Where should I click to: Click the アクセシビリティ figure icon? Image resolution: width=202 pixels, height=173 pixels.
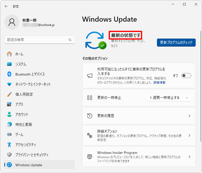point(9,144)
